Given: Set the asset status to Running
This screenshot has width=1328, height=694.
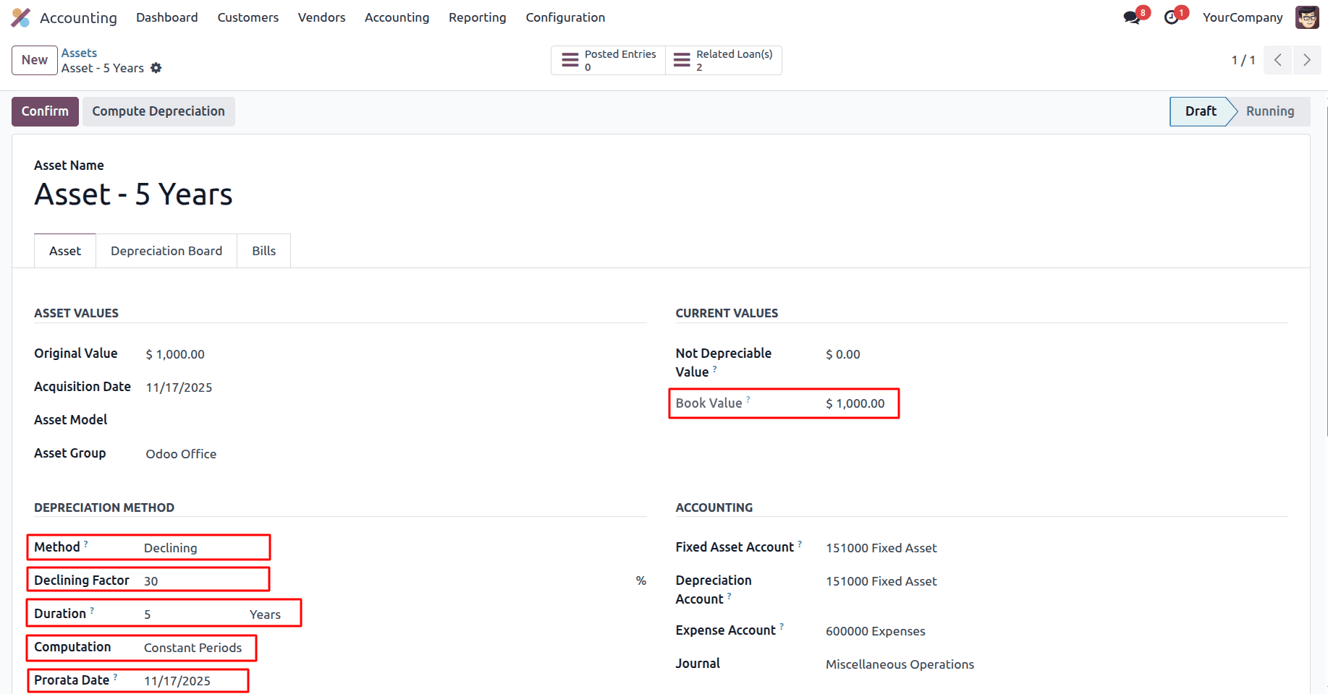Looking at the screenshot, I should (x=1269, y=111).
